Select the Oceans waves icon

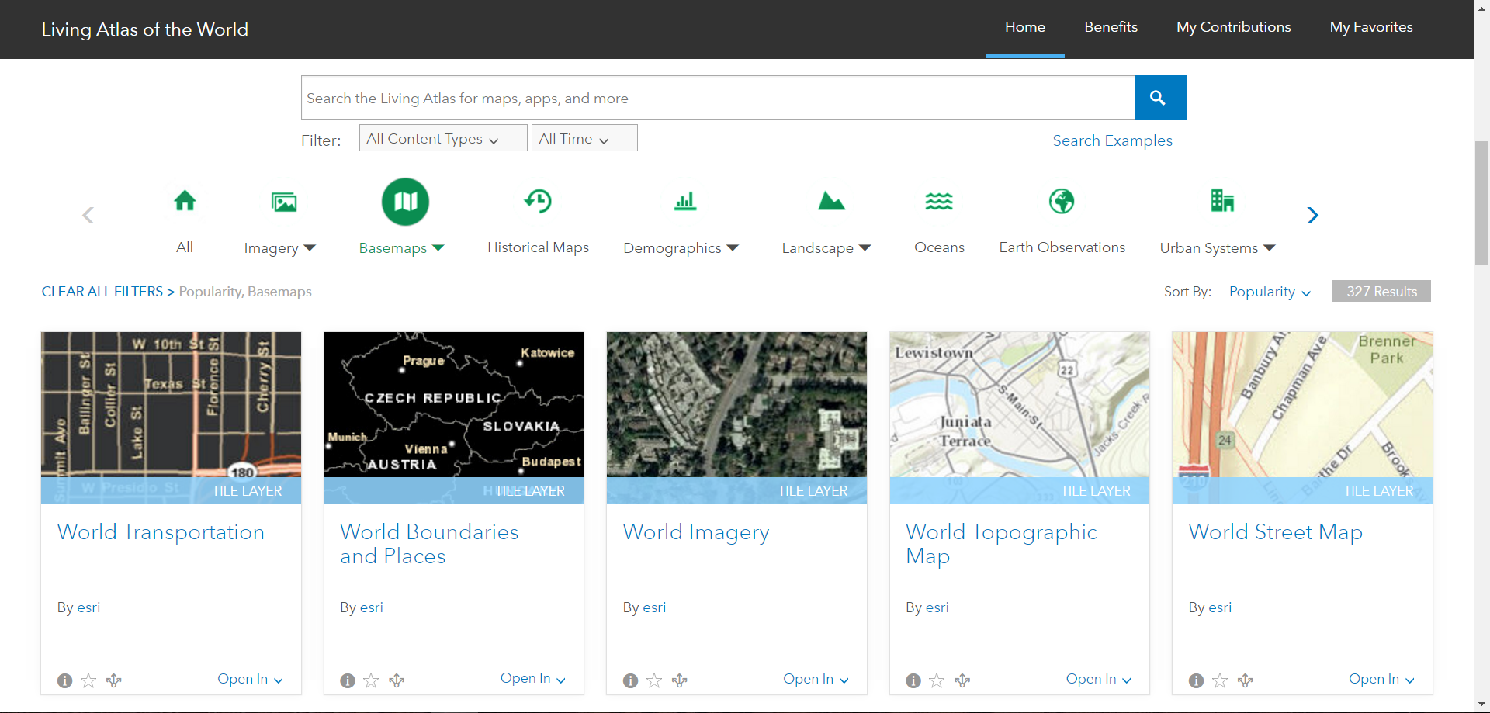click(939, 201)
